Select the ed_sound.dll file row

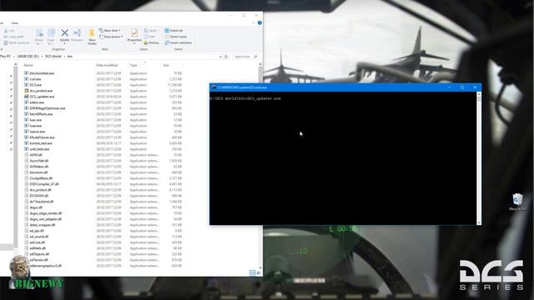(x=103, y=237)
